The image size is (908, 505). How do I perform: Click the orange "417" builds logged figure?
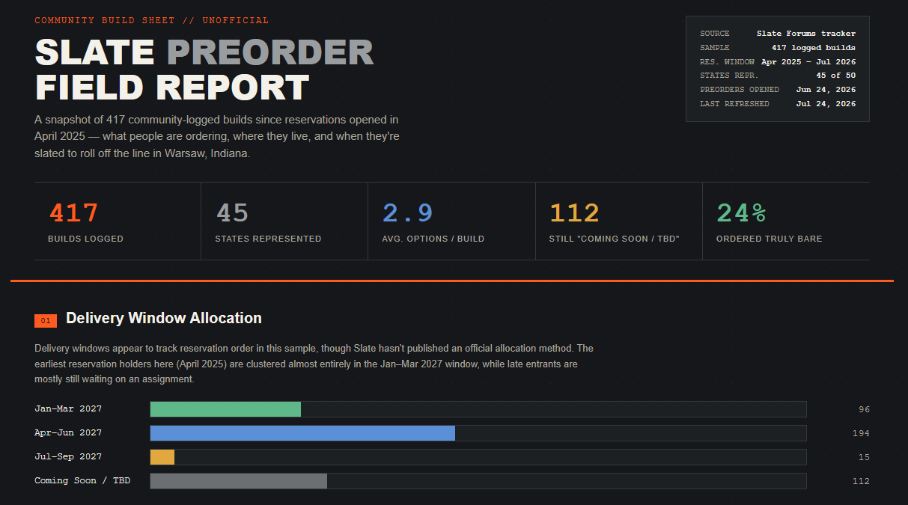[73, 213]
